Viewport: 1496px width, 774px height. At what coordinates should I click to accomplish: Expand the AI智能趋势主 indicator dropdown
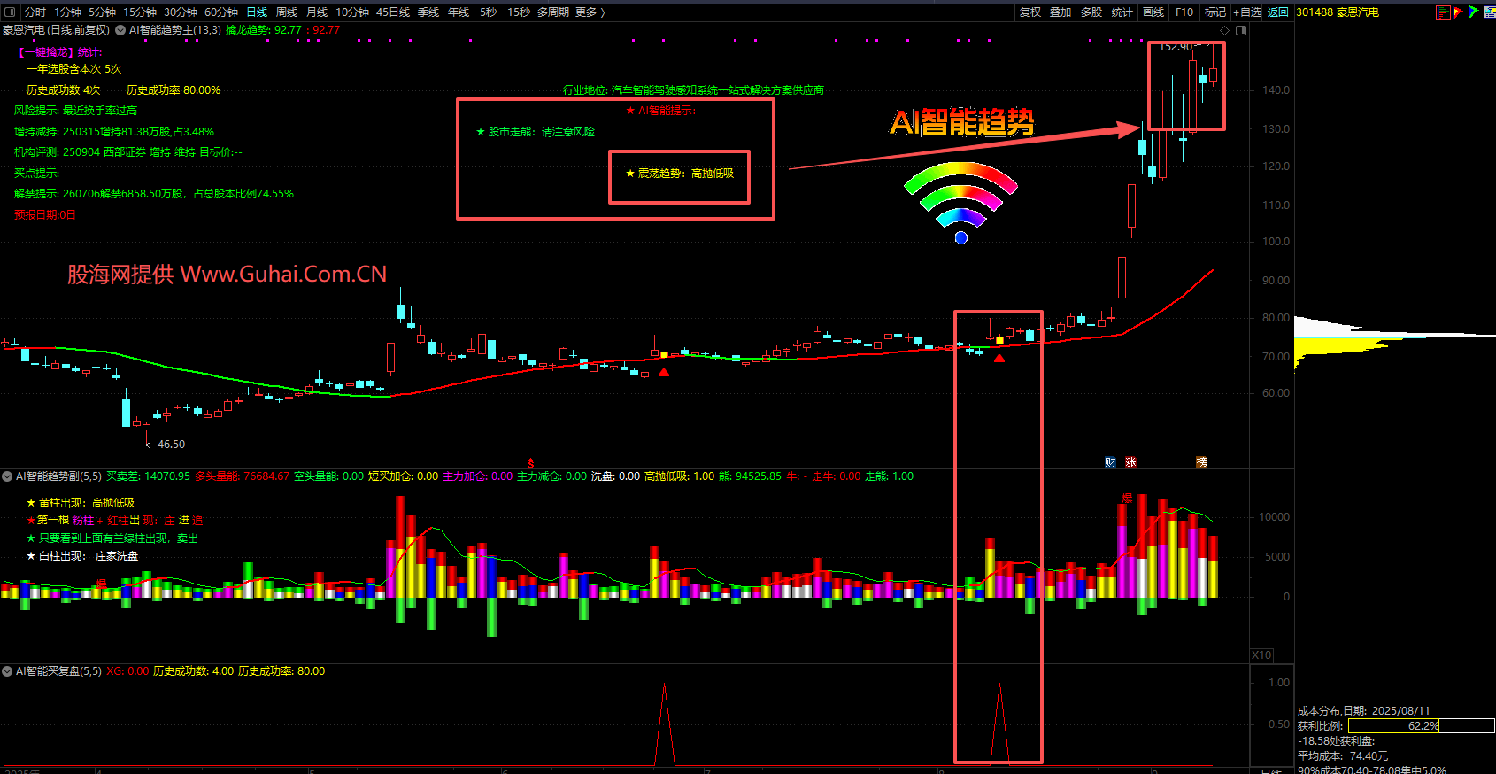coord(120,30)
